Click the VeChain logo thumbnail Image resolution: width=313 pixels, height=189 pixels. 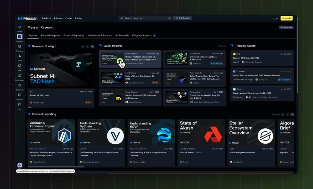115,136
